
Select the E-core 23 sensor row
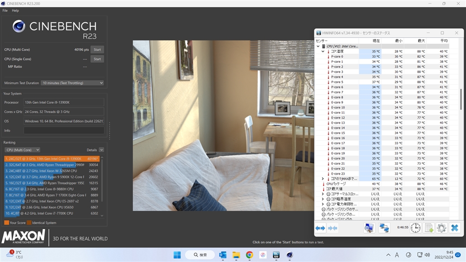click(x=382, y=174)
